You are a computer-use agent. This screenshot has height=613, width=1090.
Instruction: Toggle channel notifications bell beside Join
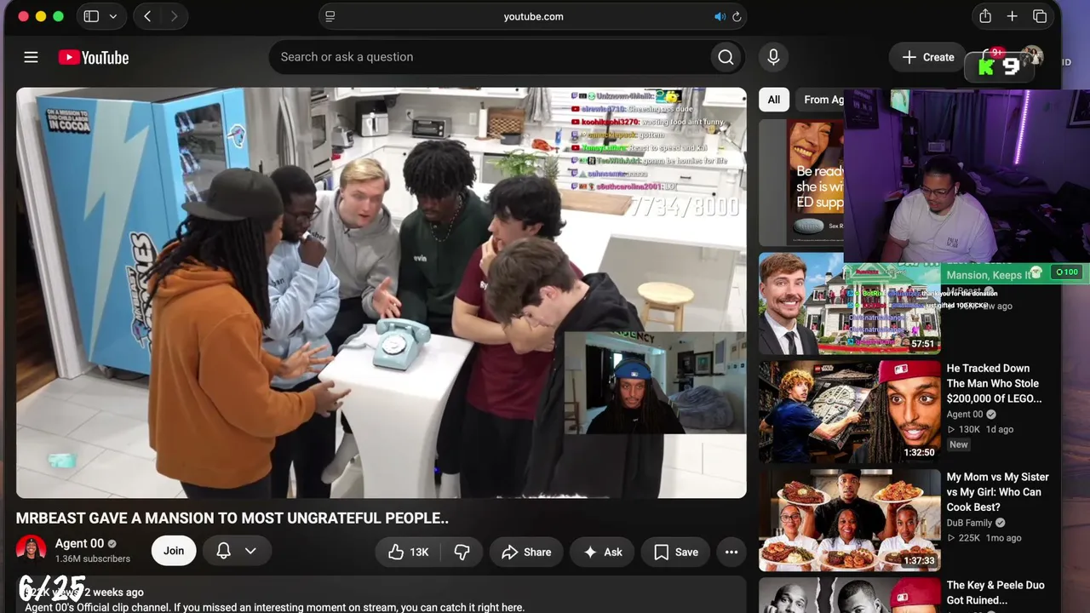[x=223, y=551]
